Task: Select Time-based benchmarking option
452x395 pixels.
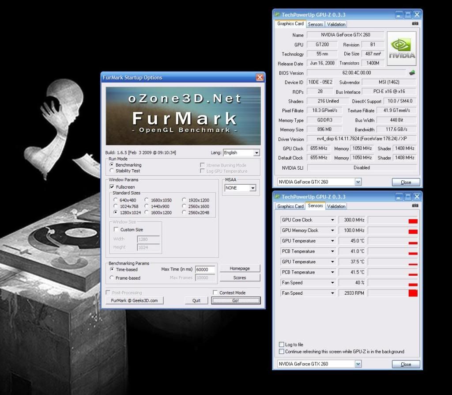Action: point(112,269)
